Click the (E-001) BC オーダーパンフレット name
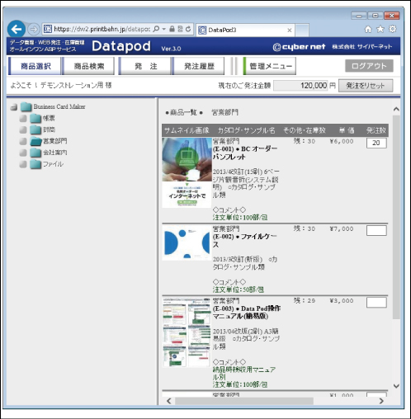This screenshot has width=411, height=419. [x=245, y=153]
